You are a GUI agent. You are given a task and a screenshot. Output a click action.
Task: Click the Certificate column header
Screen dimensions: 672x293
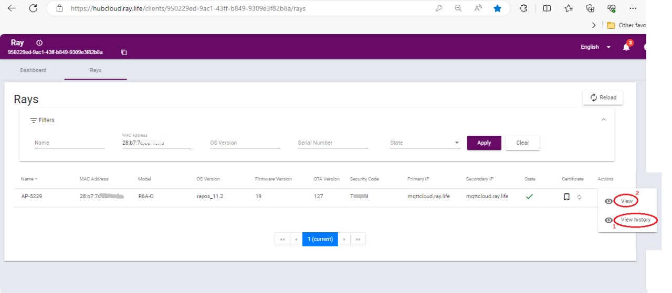click(x=572, y=179)
